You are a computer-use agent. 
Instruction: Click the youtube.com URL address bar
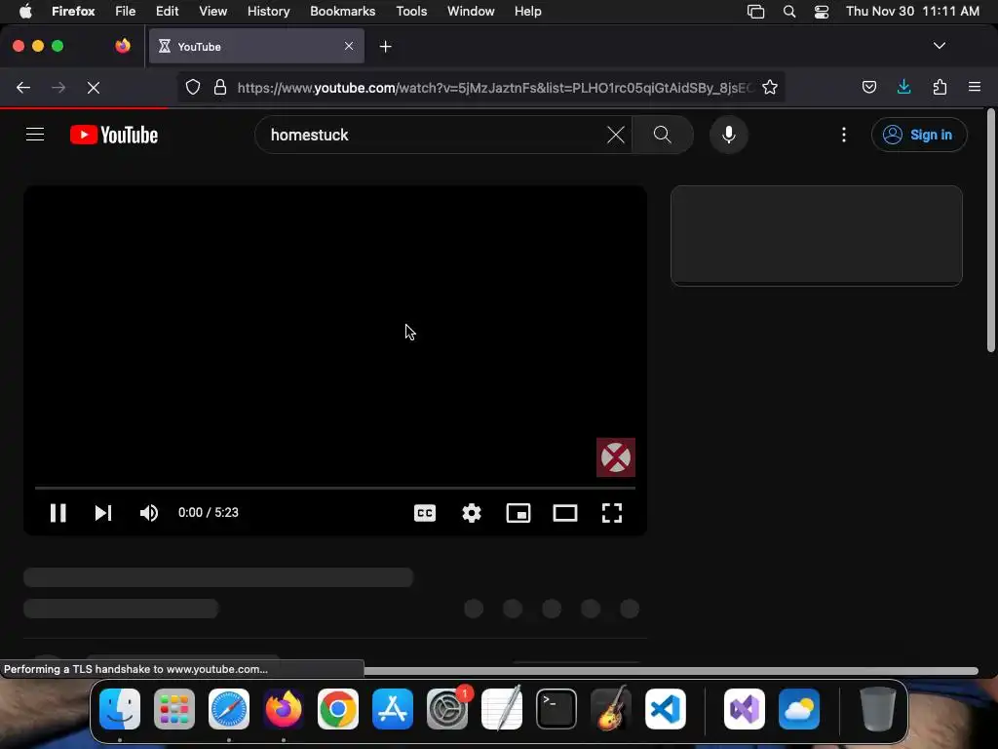coord(495,87)
